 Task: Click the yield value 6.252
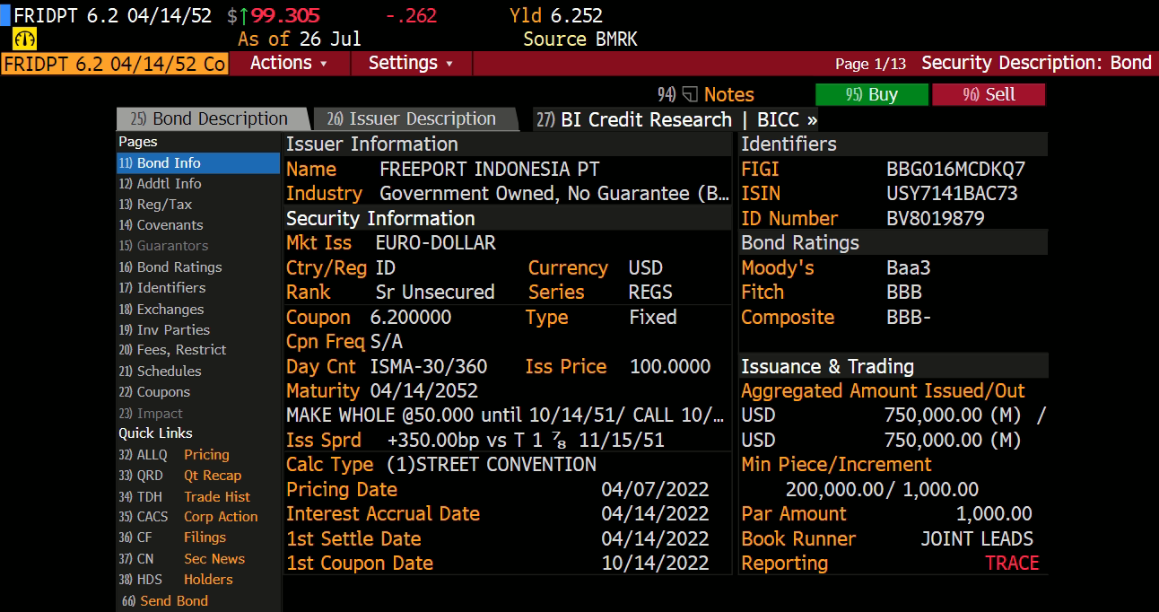[x=578, y=16]
